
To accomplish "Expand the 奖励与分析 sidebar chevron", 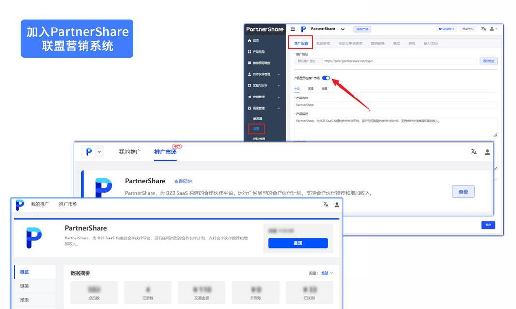I will (279, 86).
